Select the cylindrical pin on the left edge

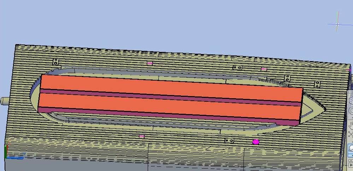[x=4, y=101]
